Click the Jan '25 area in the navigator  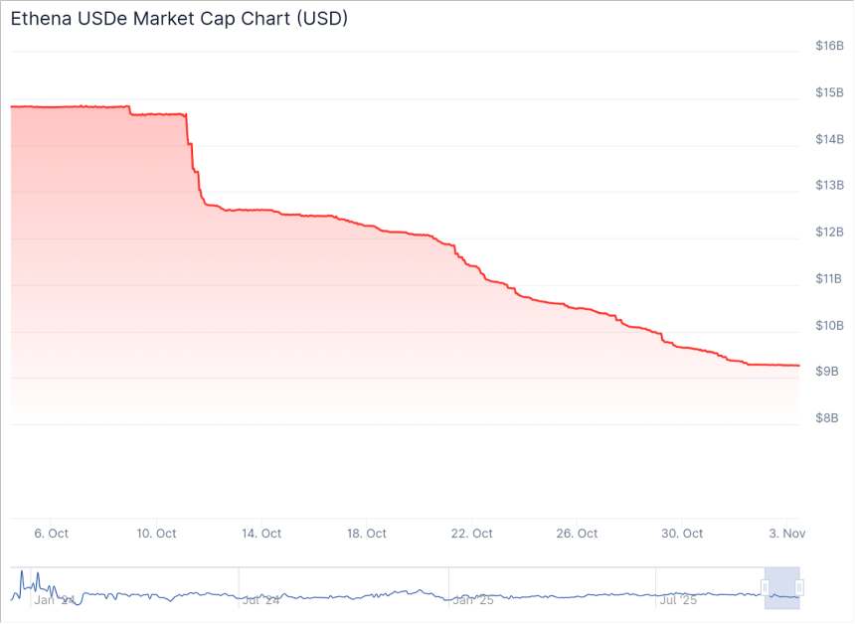pyautogui.click(x=473, y=600)
